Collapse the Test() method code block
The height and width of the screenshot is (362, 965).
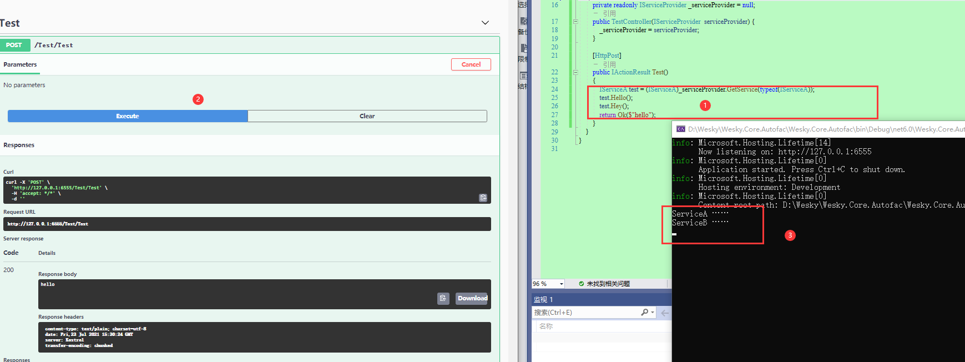(575, 72)
